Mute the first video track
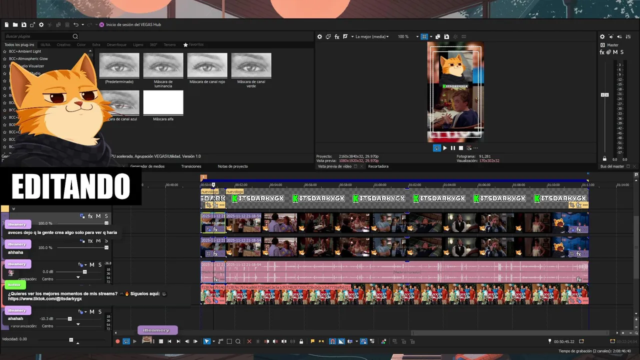 pyautogui.click(x=98, y=216)
